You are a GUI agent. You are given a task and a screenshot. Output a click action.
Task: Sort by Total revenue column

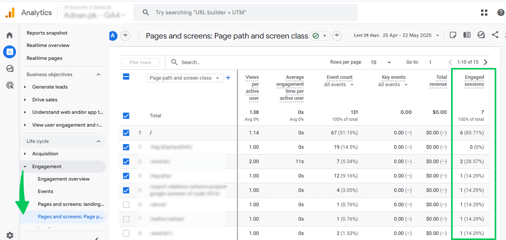pos(438,81)
